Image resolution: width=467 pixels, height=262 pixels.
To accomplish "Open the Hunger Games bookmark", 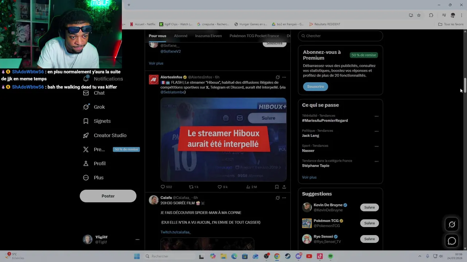I will click(x=251, y=24).
